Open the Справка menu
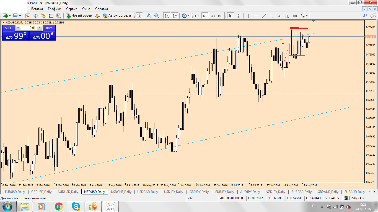 click(x=102, y=9)
